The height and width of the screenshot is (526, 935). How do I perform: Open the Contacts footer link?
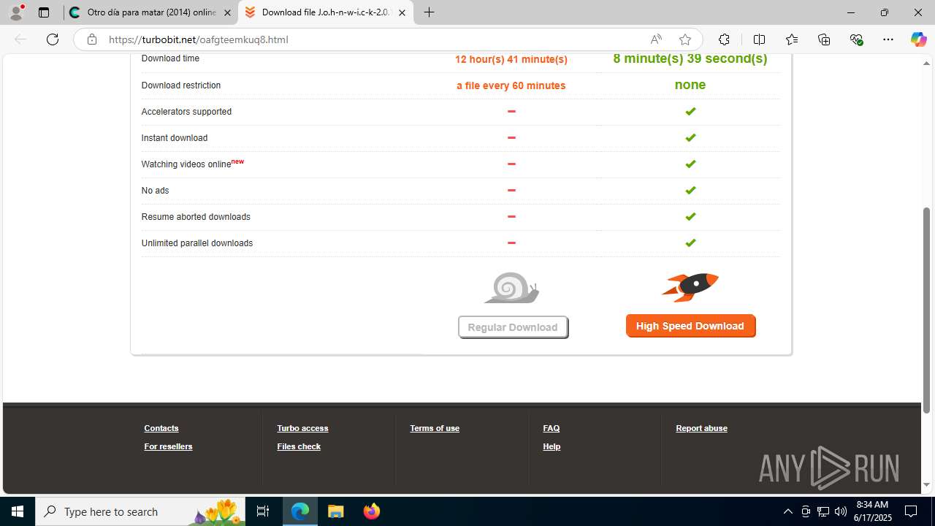[x=161, y=428]
